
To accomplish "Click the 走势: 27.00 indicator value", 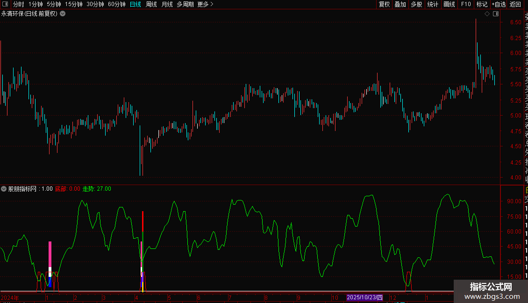I will tap(97, 189).
